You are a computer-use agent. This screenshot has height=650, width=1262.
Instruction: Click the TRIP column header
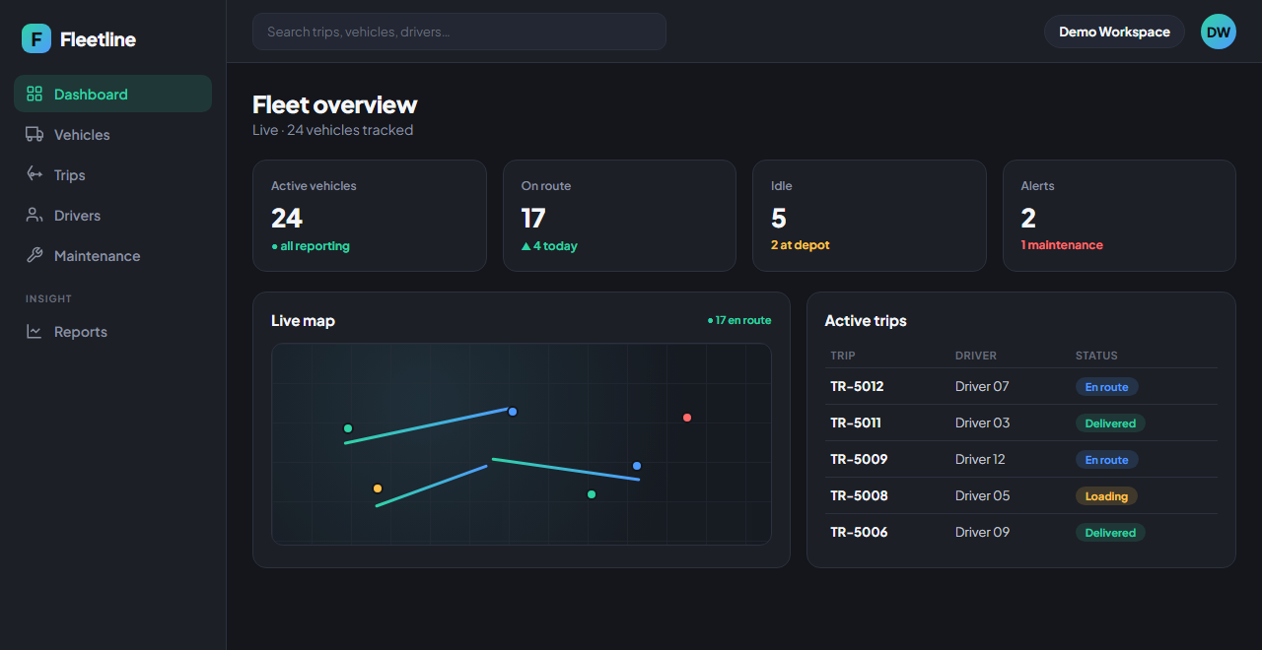tap(843, 356)
